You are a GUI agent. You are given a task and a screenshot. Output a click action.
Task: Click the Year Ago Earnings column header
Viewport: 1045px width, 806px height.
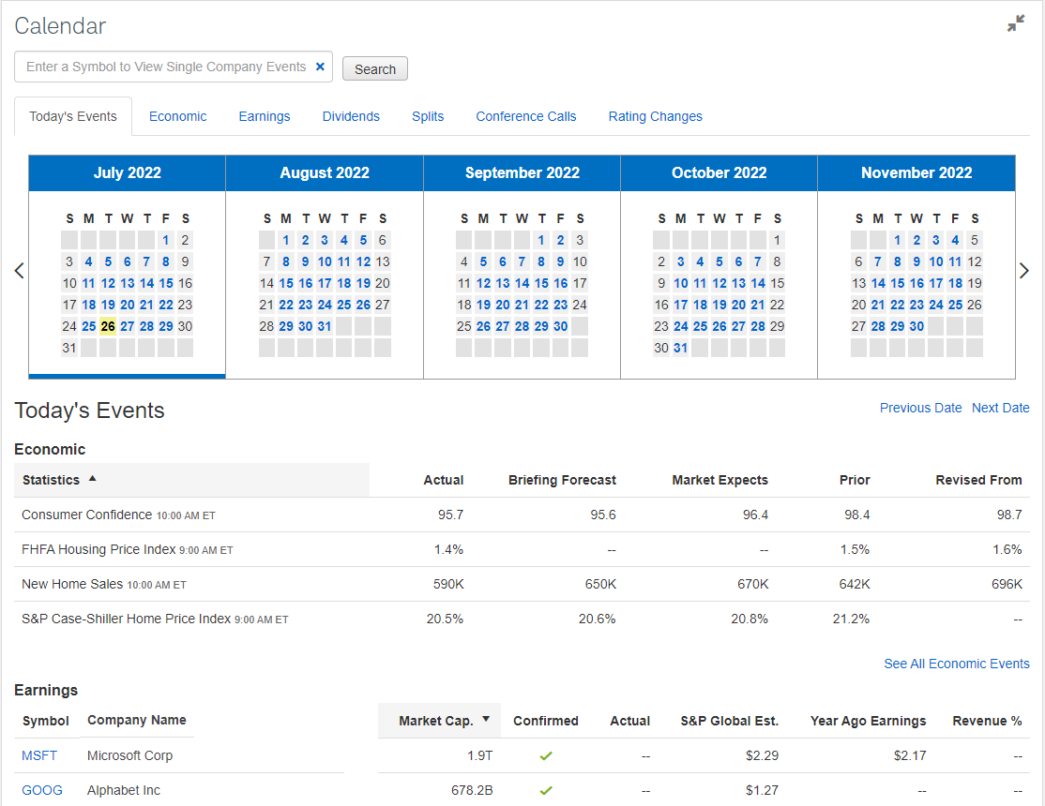(x=868, y=721)
